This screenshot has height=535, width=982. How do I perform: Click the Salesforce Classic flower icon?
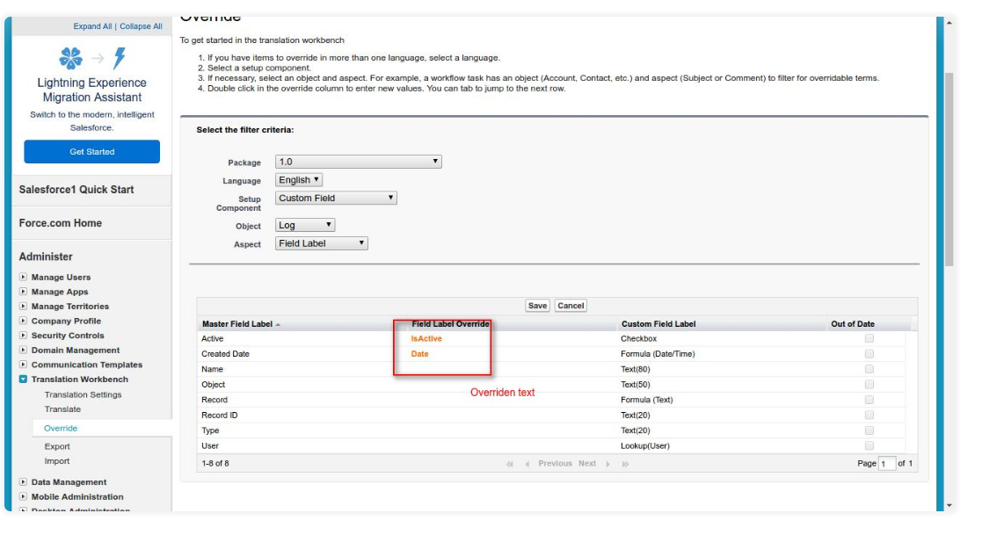70,58
